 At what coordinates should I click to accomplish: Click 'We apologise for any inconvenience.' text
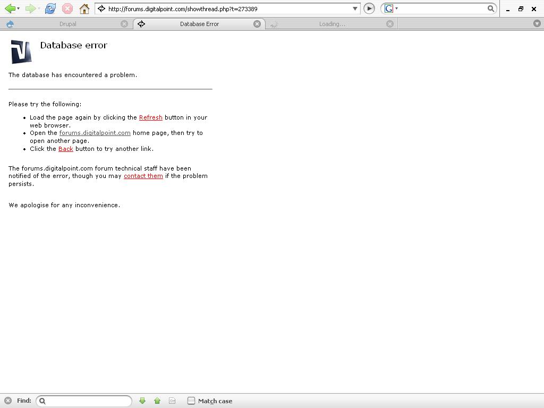click(64, 205)
